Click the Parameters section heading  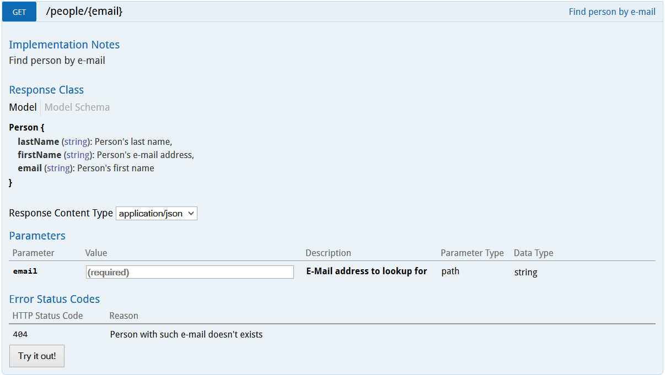pyautogui.click(x=37, y=235)
